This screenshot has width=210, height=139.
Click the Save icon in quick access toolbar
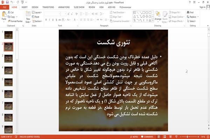pos(7,2)
